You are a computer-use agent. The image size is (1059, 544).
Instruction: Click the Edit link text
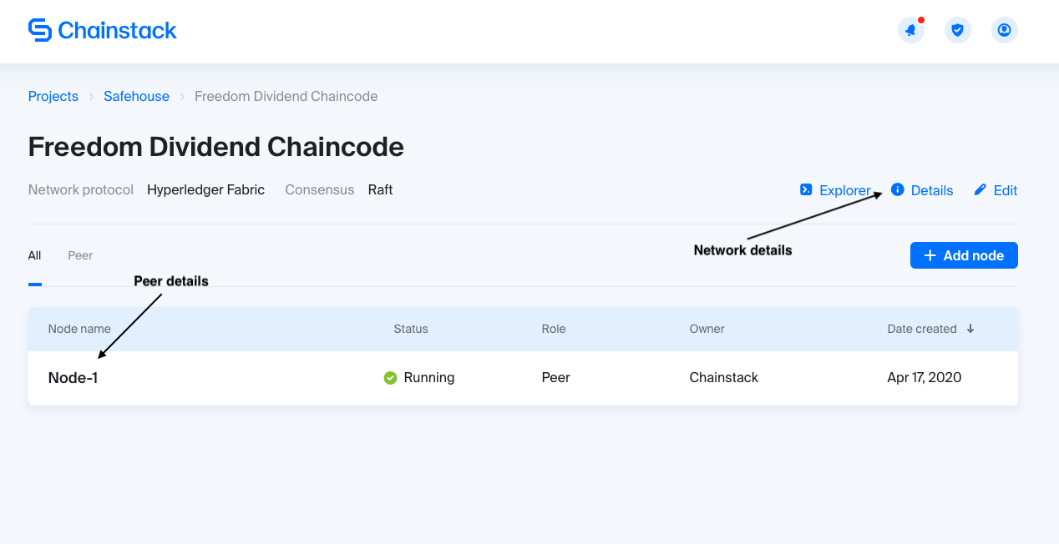click(1005, 190)
